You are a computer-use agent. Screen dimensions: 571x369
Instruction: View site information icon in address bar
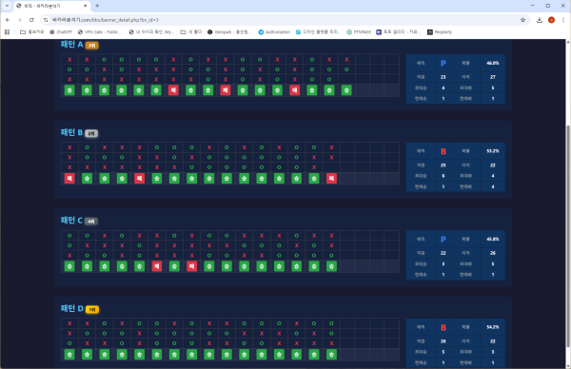coord(46,20)
